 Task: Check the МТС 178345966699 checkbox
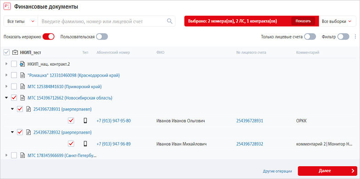click(14, 156)
